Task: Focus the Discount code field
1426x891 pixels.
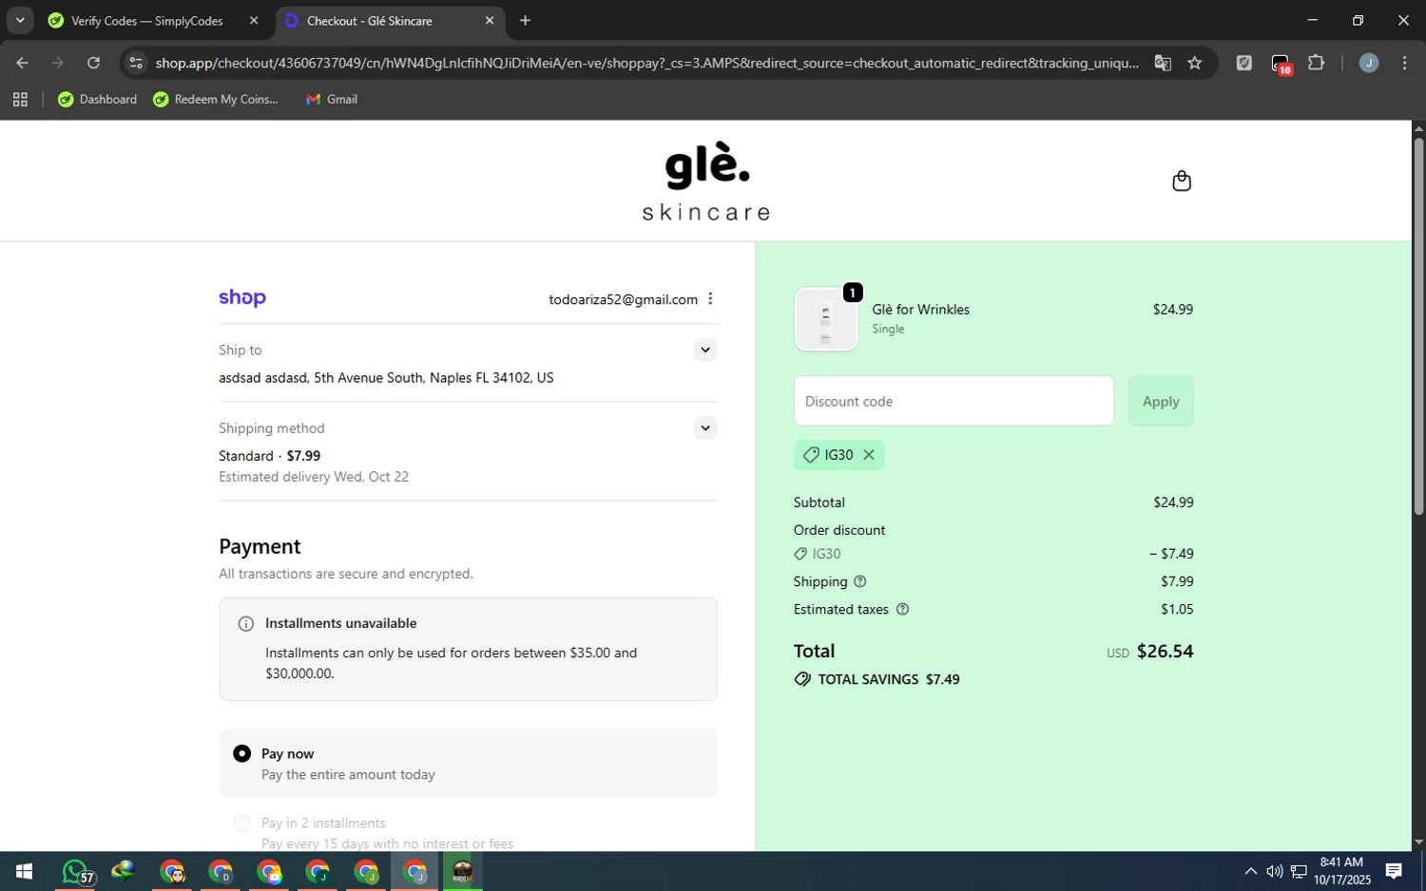Action: pyautogui.click(x=954, y=401)
